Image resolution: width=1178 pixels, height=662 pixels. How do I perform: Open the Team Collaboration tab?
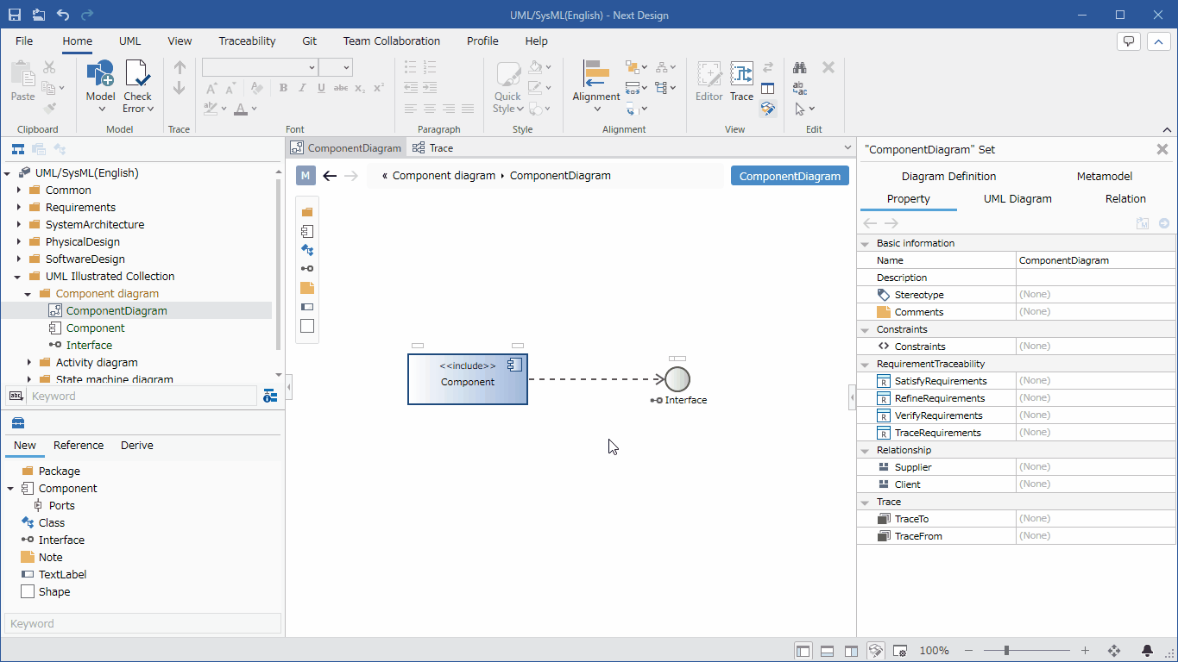(x=392, y=41)
